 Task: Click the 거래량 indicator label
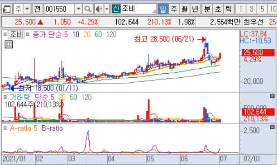20,97
